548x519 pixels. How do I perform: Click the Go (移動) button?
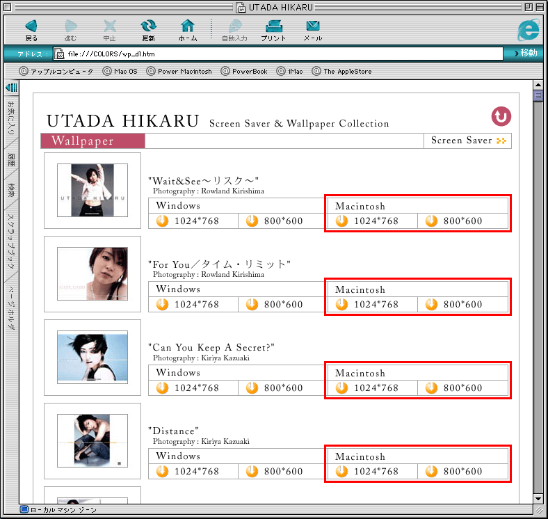pos(526,53)
